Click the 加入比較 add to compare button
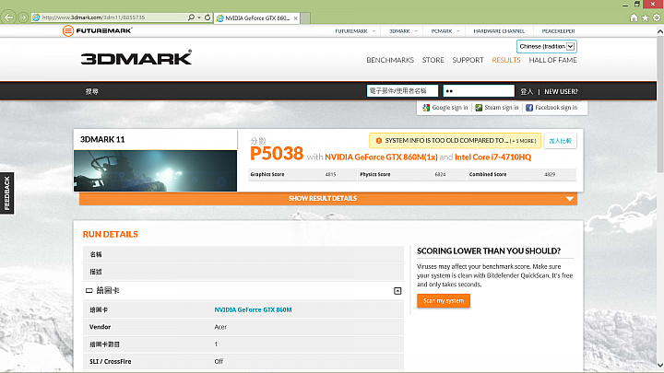Screen dimensions: 664x373 coord(561,141)
